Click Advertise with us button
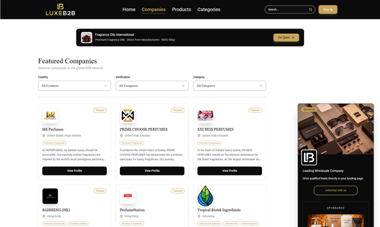380x227 pixels. pos(335,190)
